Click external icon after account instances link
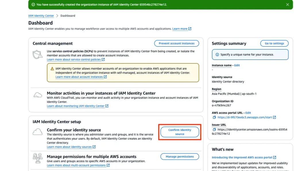Viewport: 294px width, 171px height. (x=105, y=77)
